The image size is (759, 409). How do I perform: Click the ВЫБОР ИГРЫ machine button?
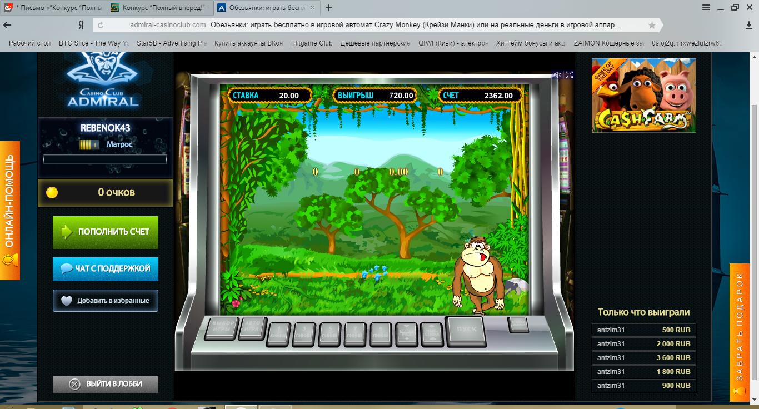[221, 328]
